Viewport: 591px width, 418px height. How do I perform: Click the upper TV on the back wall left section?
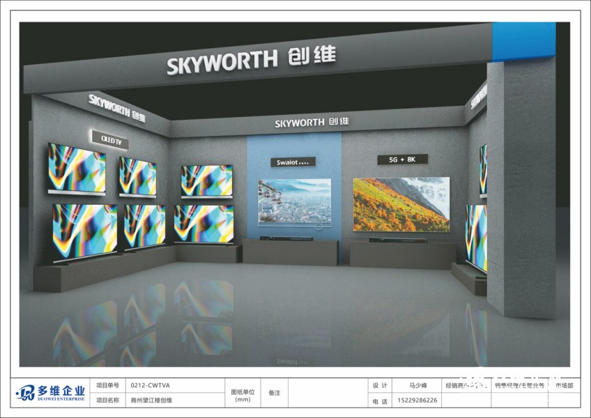[206, 181]
